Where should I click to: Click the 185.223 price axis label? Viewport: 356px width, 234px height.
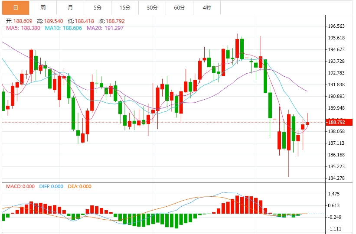pos(336,166)
